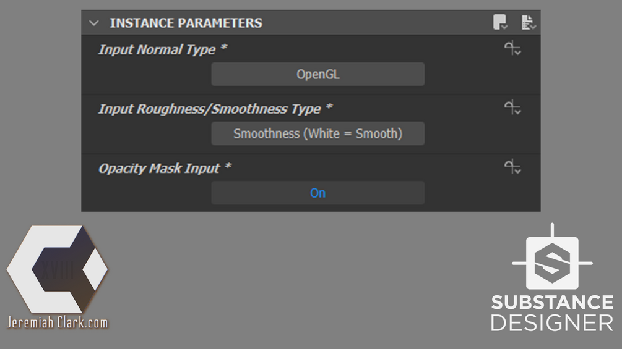Open the presets menu icon in header
This screenshot has height=349, width=622.
pos(500,23)
